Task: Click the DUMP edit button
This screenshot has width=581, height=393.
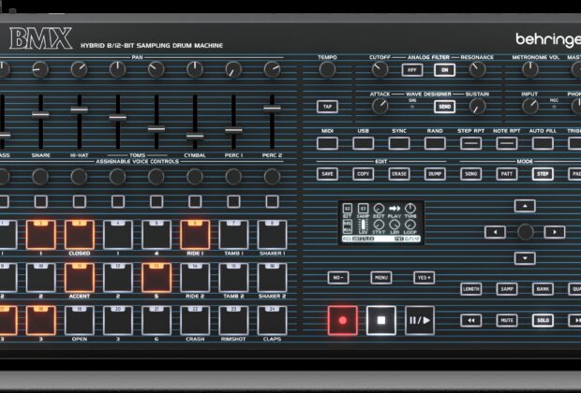Action: point(435,174)
